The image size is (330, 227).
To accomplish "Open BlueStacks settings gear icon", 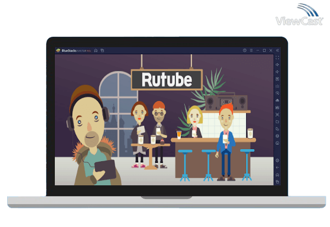I will click(x=277, y=161).
